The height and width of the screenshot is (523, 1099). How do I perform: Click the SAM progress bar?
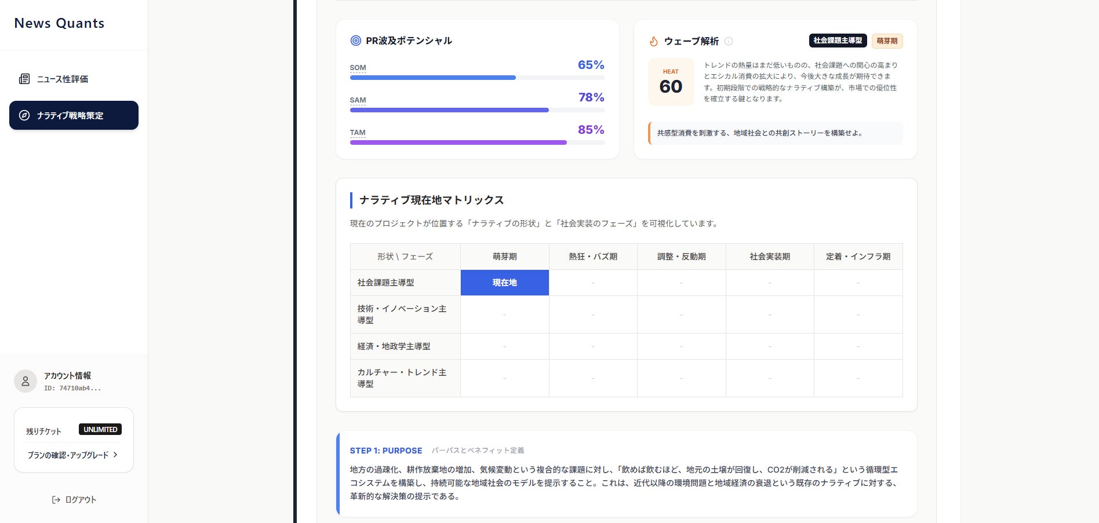coord(477,110)
